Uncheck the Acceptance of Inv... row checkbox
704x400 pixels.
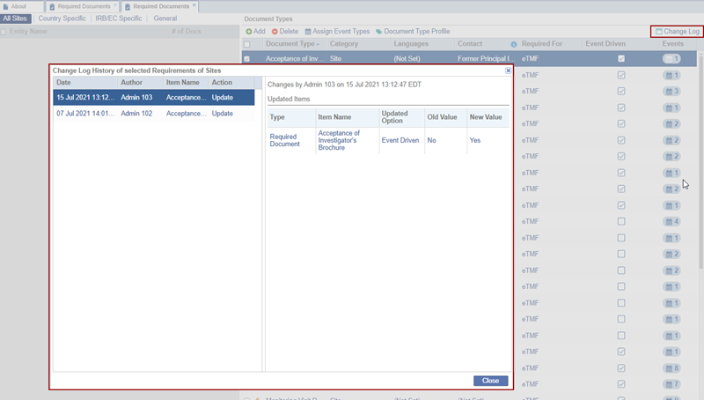point(247,59)
